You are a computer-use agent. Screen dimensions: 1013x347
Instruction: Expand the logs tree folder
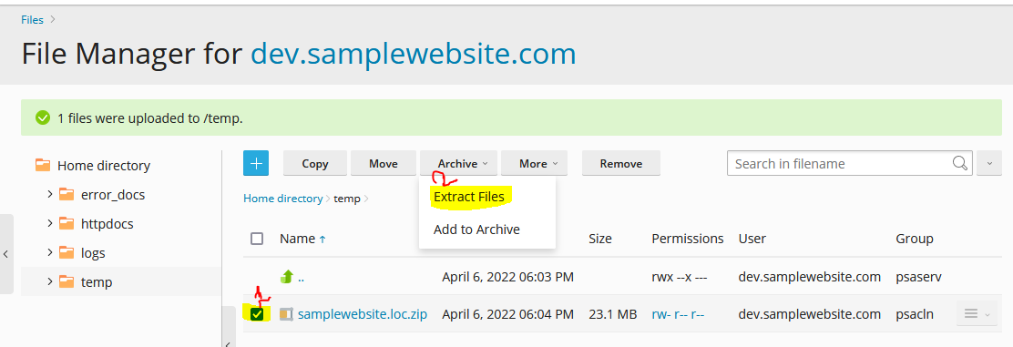[x=50, y=252]
